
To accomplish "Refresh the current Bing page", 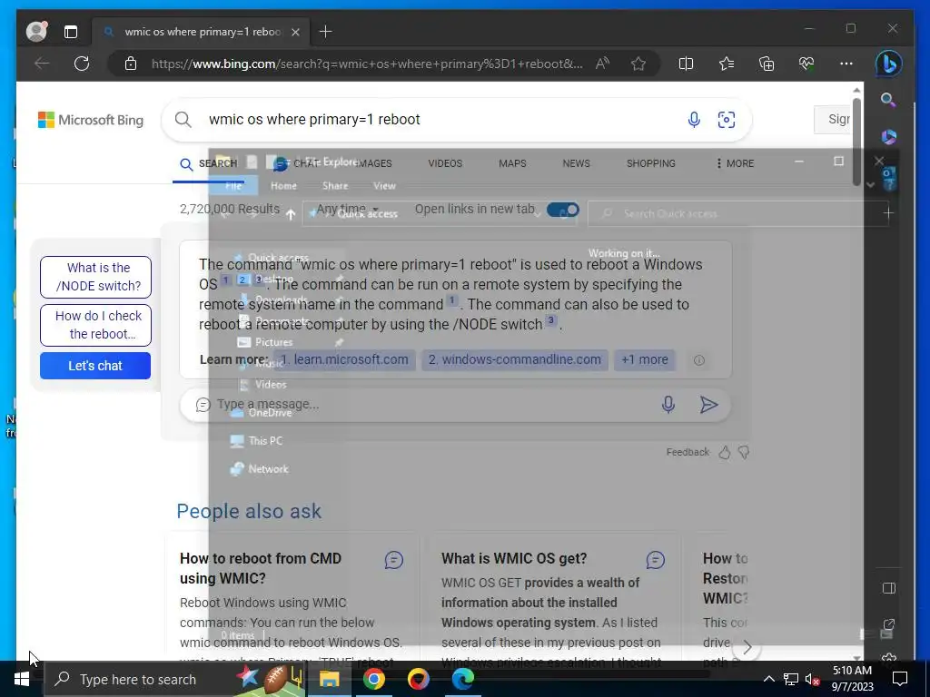I will (82, 64).
